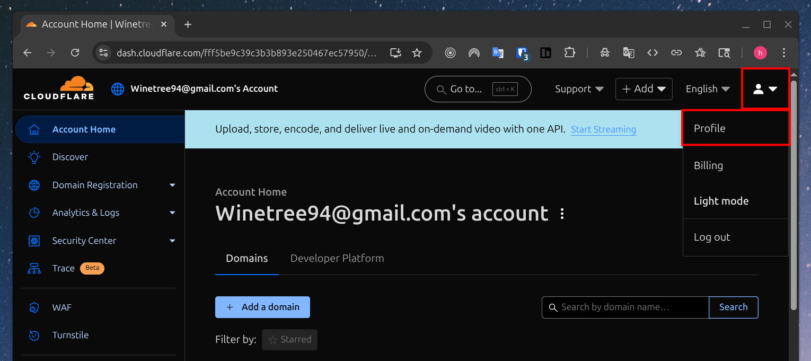Click the Turnstile checkmark icon
The width and height of the screenshot is (811, 361).
pyautogui.click(x=34, y=335)
